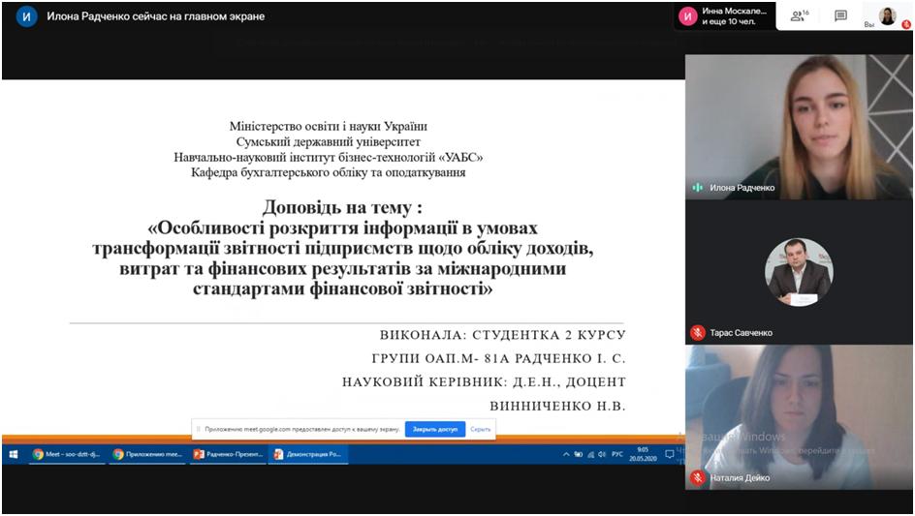
Task: Click the red muted mic badge on self-view
Action: point(906,24)
